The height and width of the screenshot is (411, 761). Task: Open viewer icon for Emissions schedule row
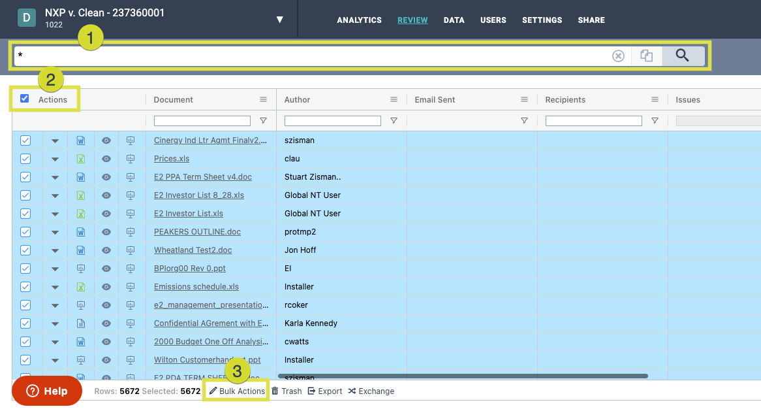coord(106,287)
